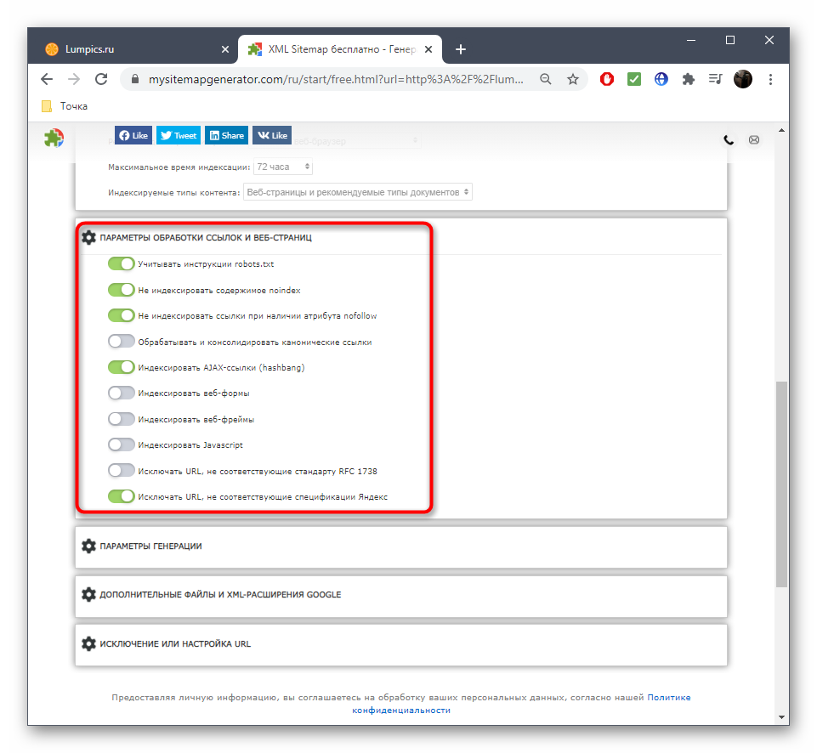Screen dimensions: 817x753
Task: Expand the Параметры генерации section
Action: tap(150, 546)
